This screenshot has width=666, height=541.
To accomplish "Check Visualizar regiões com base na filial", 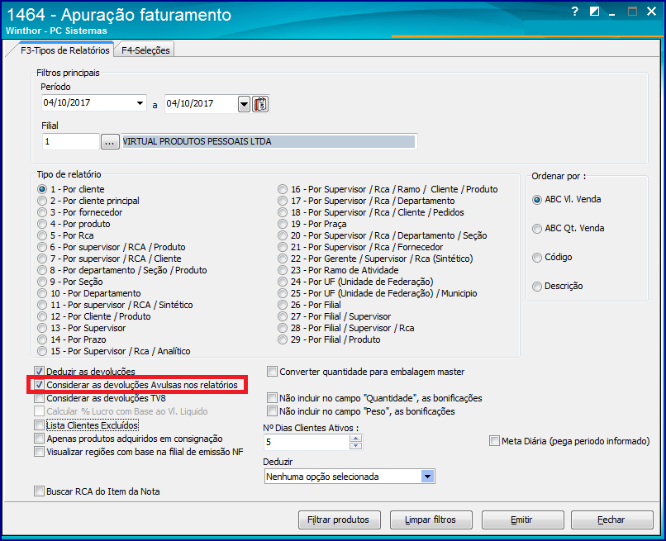I will [39, 452].
